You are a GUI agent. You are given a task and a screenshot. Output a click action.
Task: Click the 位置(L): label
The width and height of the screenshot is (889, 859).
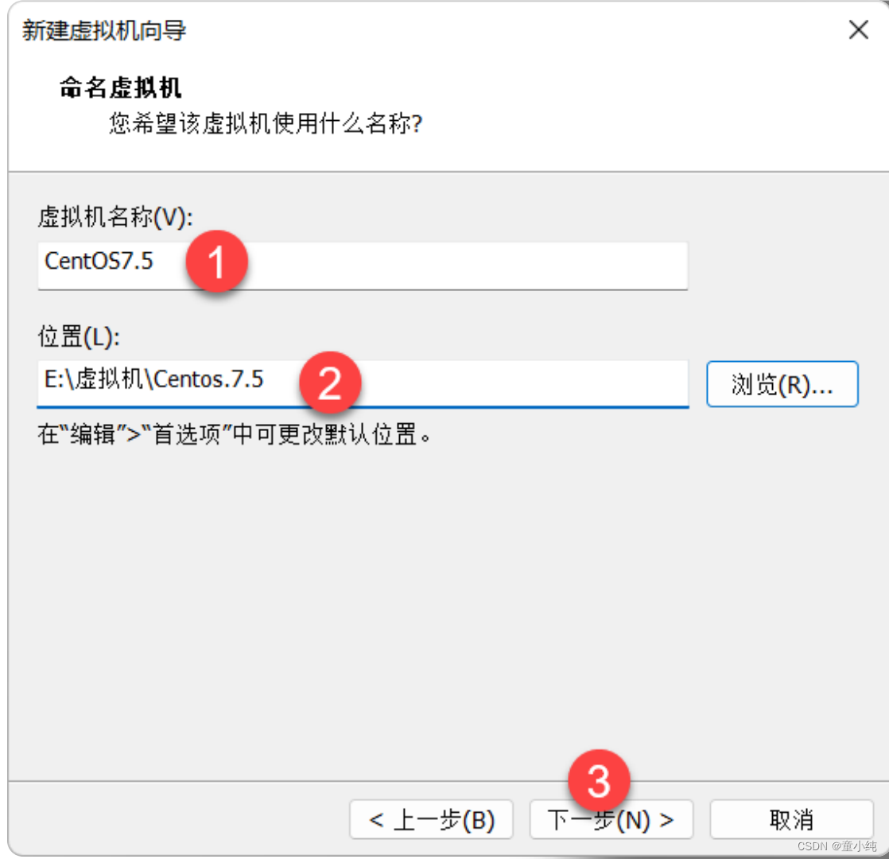79,337
